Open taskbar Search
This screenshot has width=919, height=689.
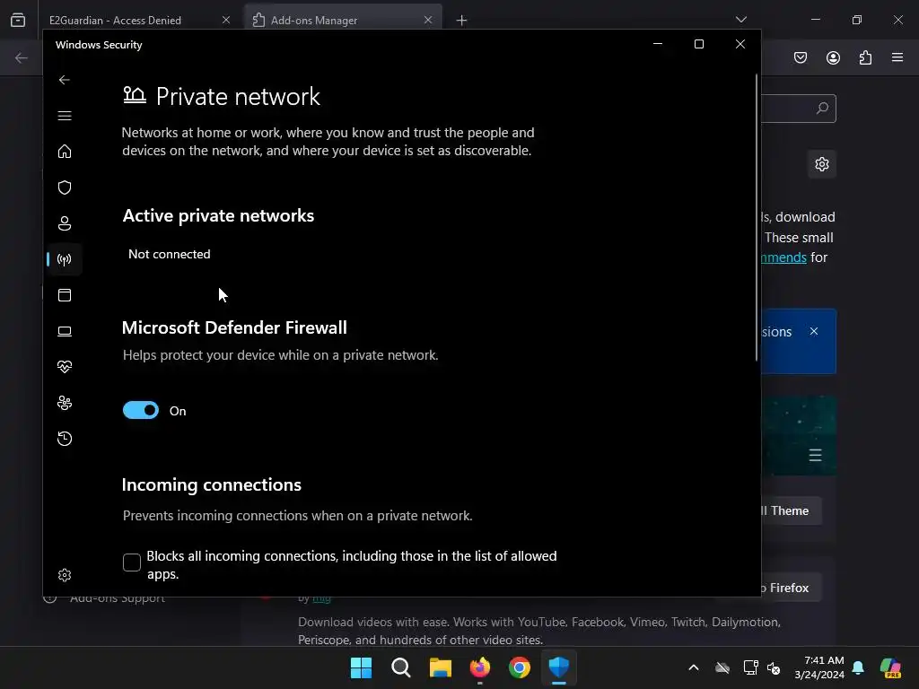pyautogui.click(x=401, y=667)
